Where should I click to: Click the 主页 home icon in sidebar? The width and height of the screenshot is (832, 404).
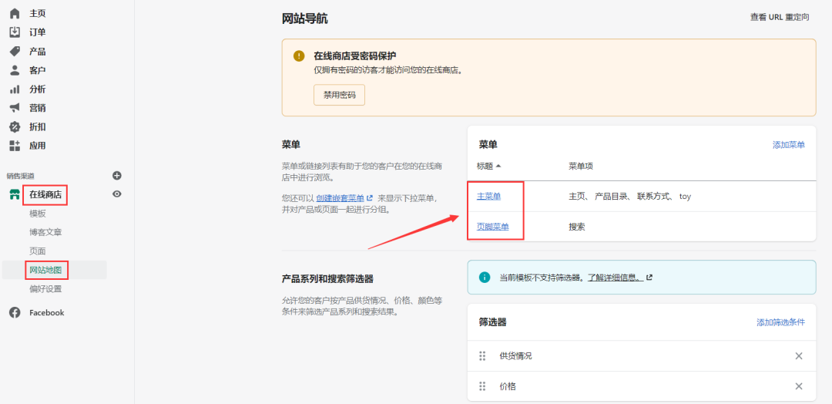coord(15,13)
